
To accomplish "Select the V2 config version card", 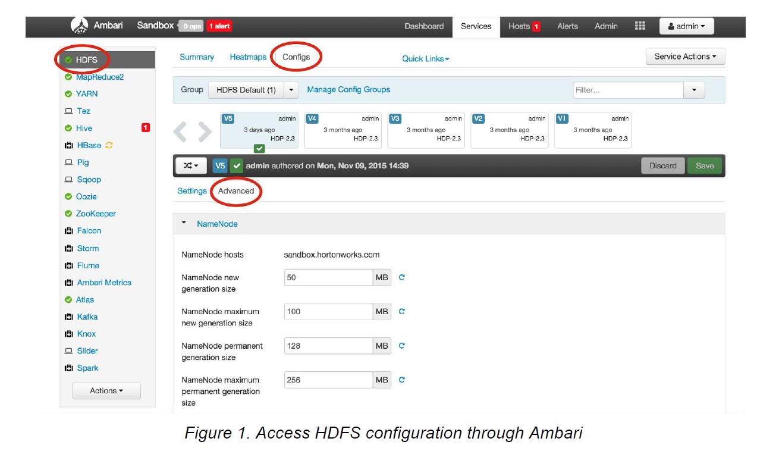I will tap(510, 130).
